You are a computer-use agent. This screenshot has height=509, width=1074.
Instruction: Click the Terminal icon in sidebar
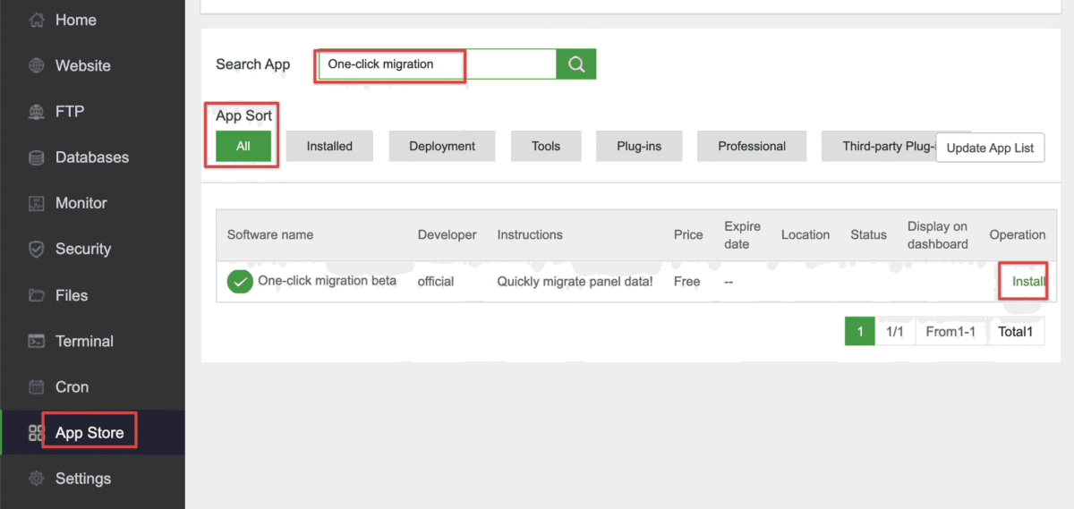pyautogui.click(x=37, y=341)
